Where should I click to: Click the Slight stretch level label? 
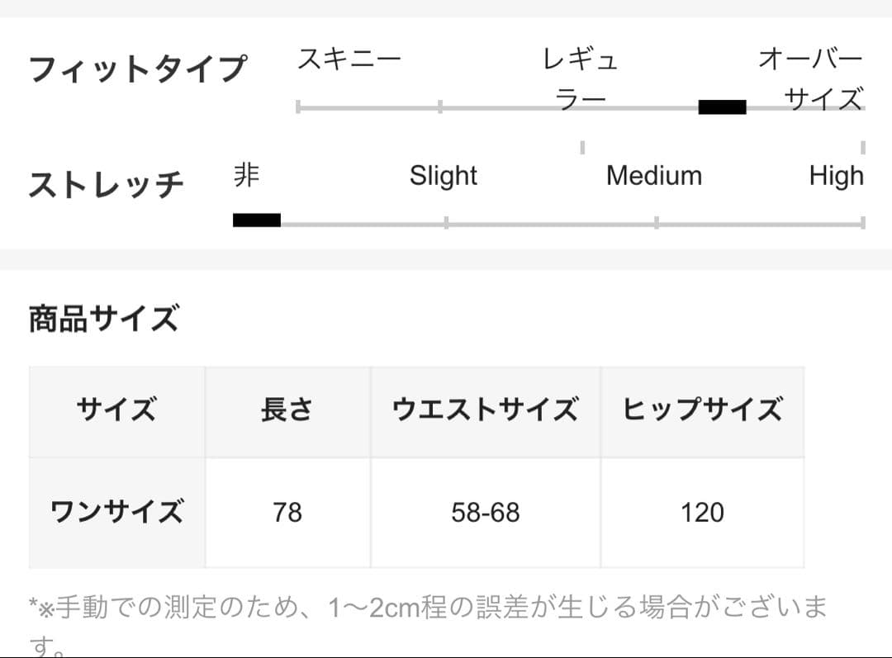pos(444,176)
